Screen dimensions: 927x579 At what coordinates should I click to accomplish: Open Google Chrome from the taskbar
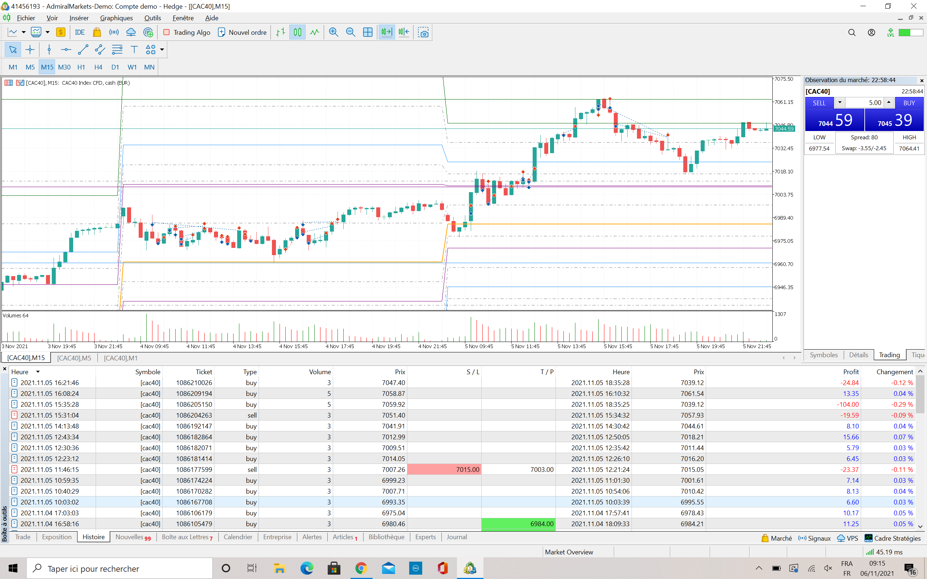pos(361,568)
